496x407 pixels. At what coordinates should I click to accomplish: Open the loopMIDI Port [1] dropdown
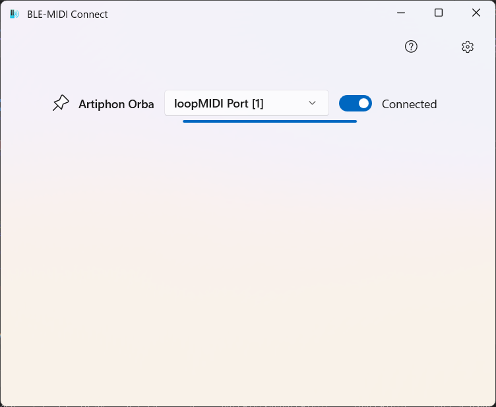[x=247, y=103]
